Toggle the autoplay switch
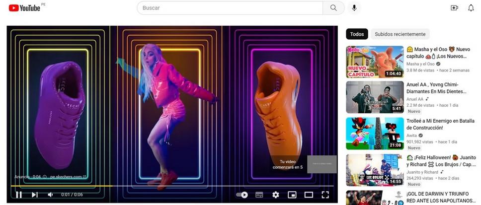The height and width of the screenshot is (205, 481). click(x=242, y=195)
